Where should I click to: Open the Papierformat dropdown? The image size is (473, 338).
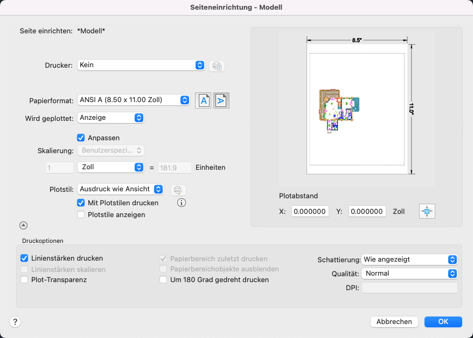134,100
